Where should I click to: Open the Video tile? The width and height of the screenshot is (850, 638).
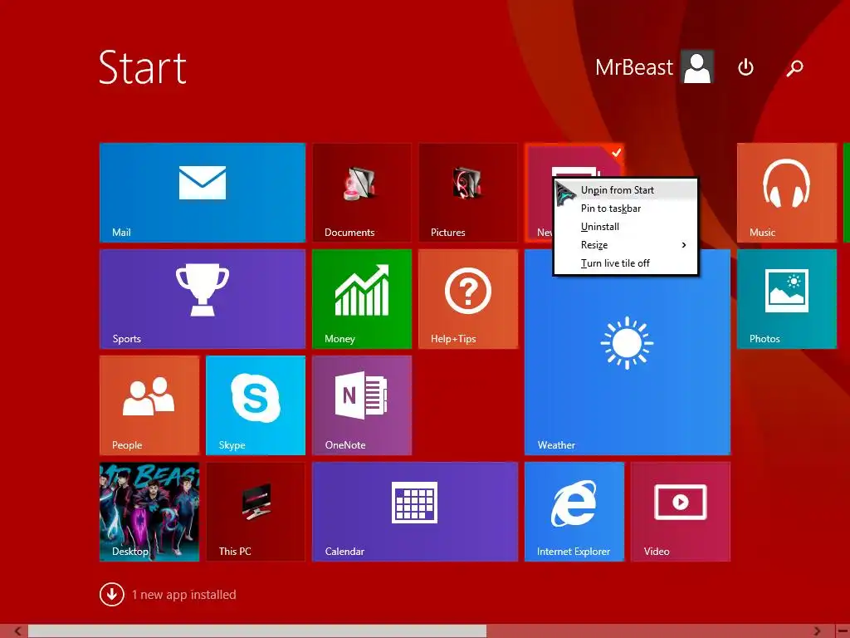(681, 512)
